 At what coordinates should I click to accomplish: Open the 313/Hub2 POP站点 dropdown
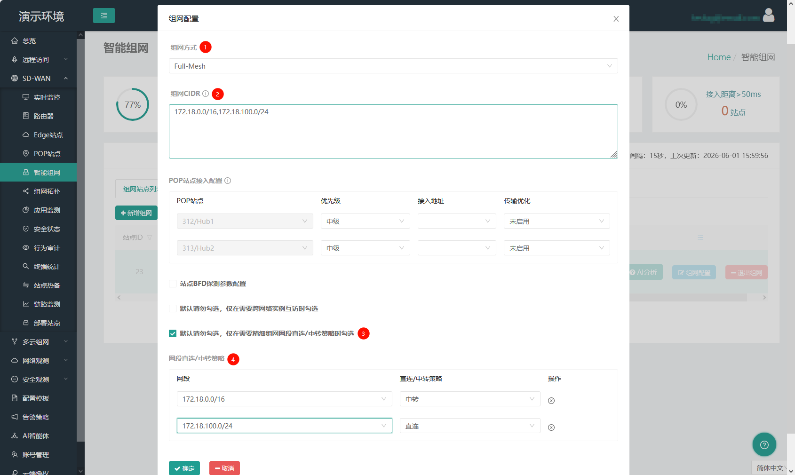(x=245, y=248)
